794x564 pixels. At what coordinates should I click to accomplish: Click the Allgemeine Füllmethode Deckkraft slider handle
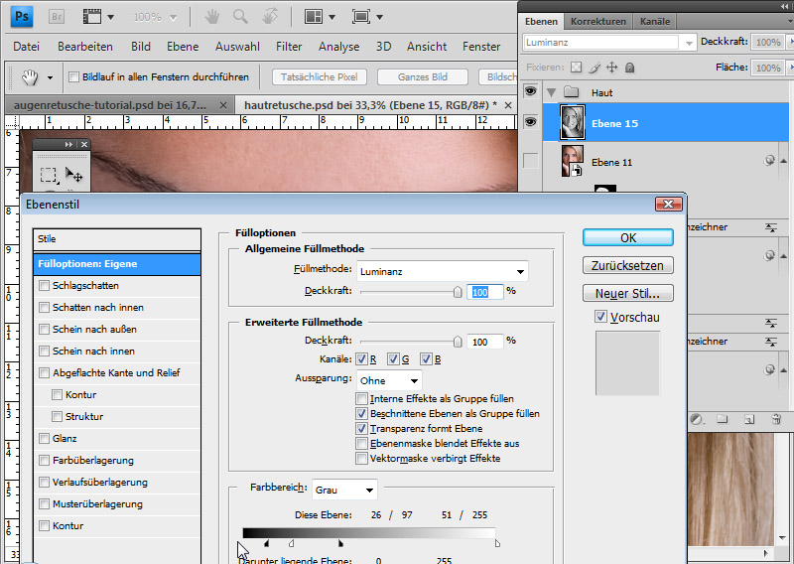point(458,292)
